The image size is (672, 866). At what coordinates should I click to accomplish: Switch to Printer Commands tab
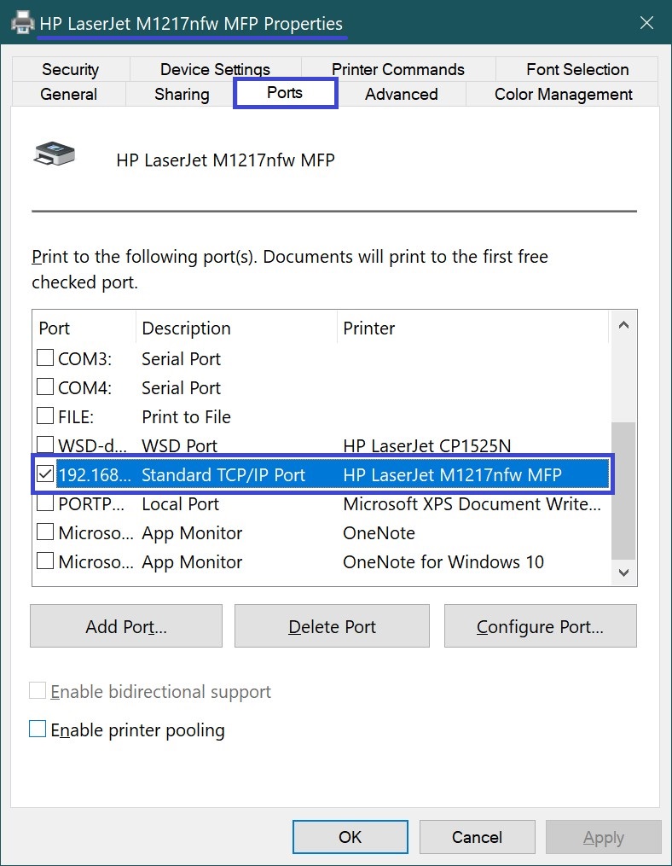tap(397, 69)
